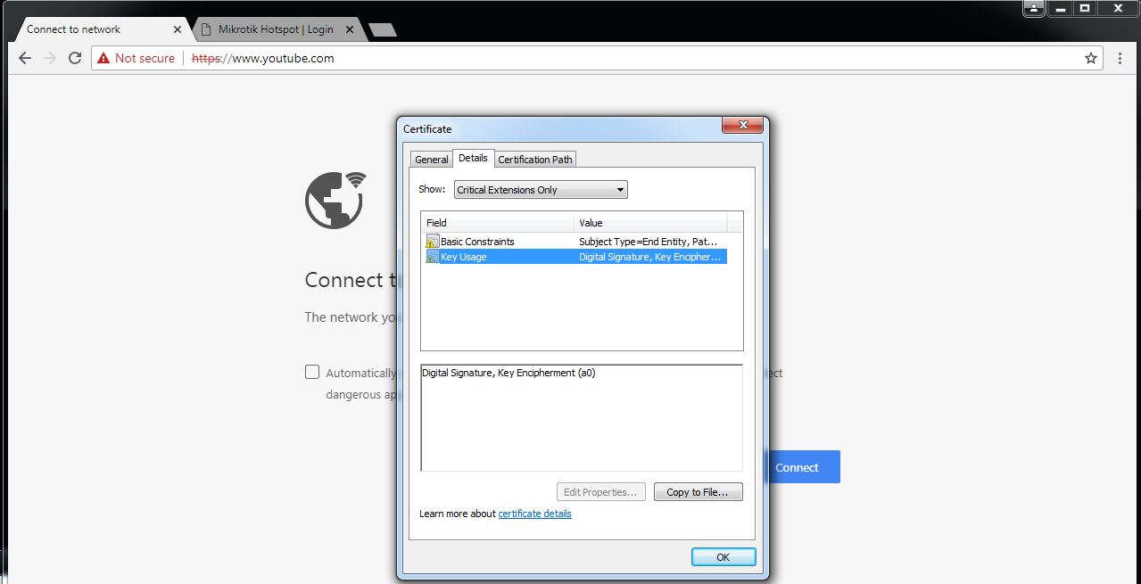Click the back navigation arrow

(x=24, y=58)
